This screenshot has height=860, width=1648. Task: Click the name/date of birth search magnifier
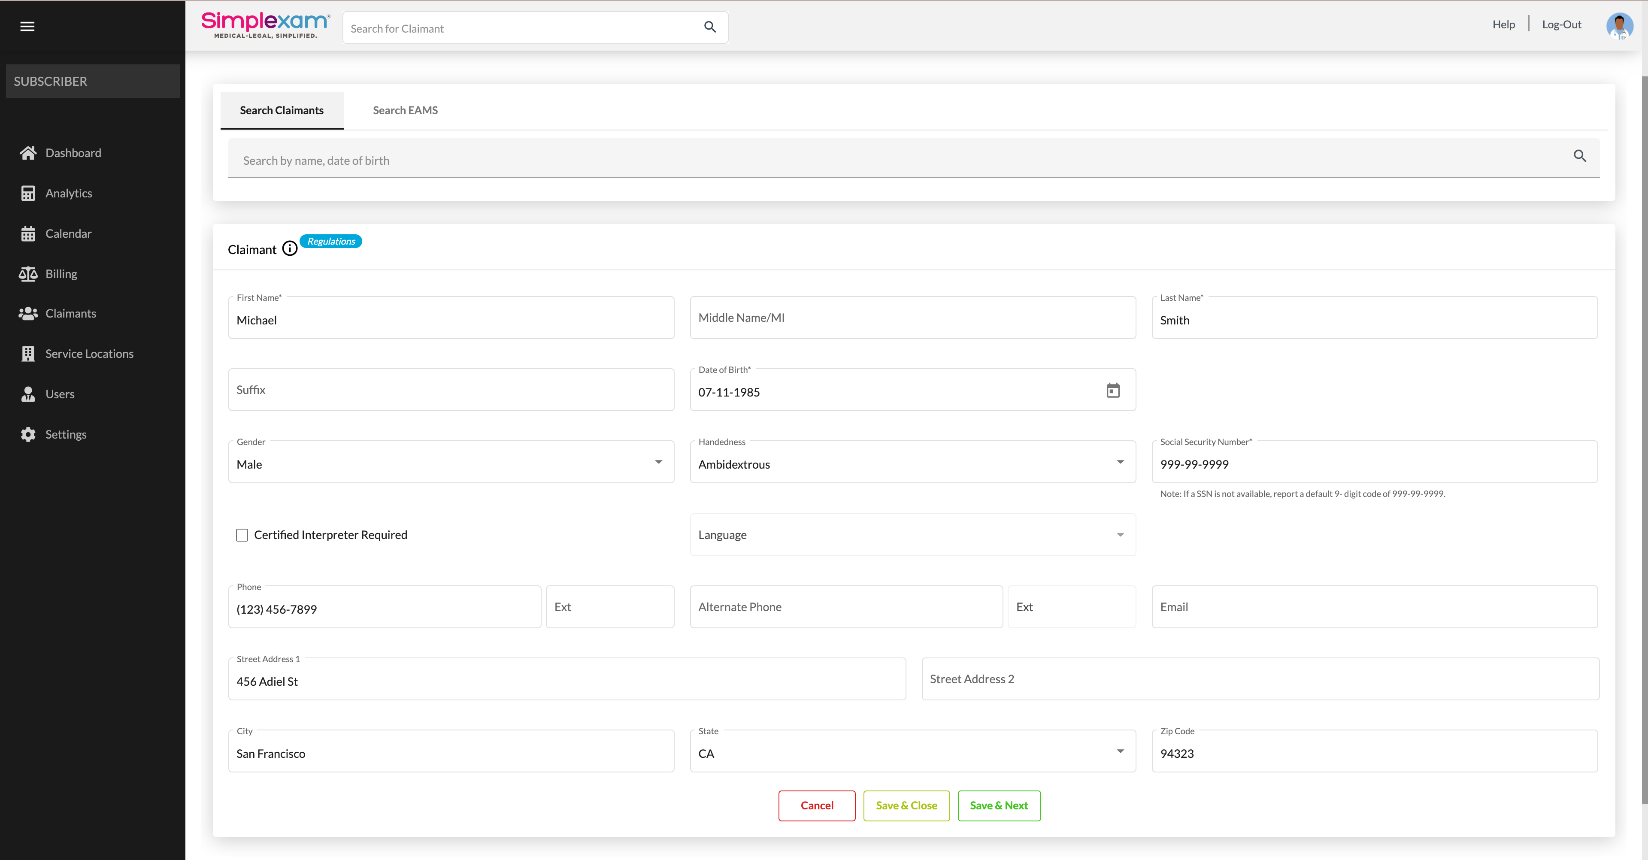[x=1579, y=156]
